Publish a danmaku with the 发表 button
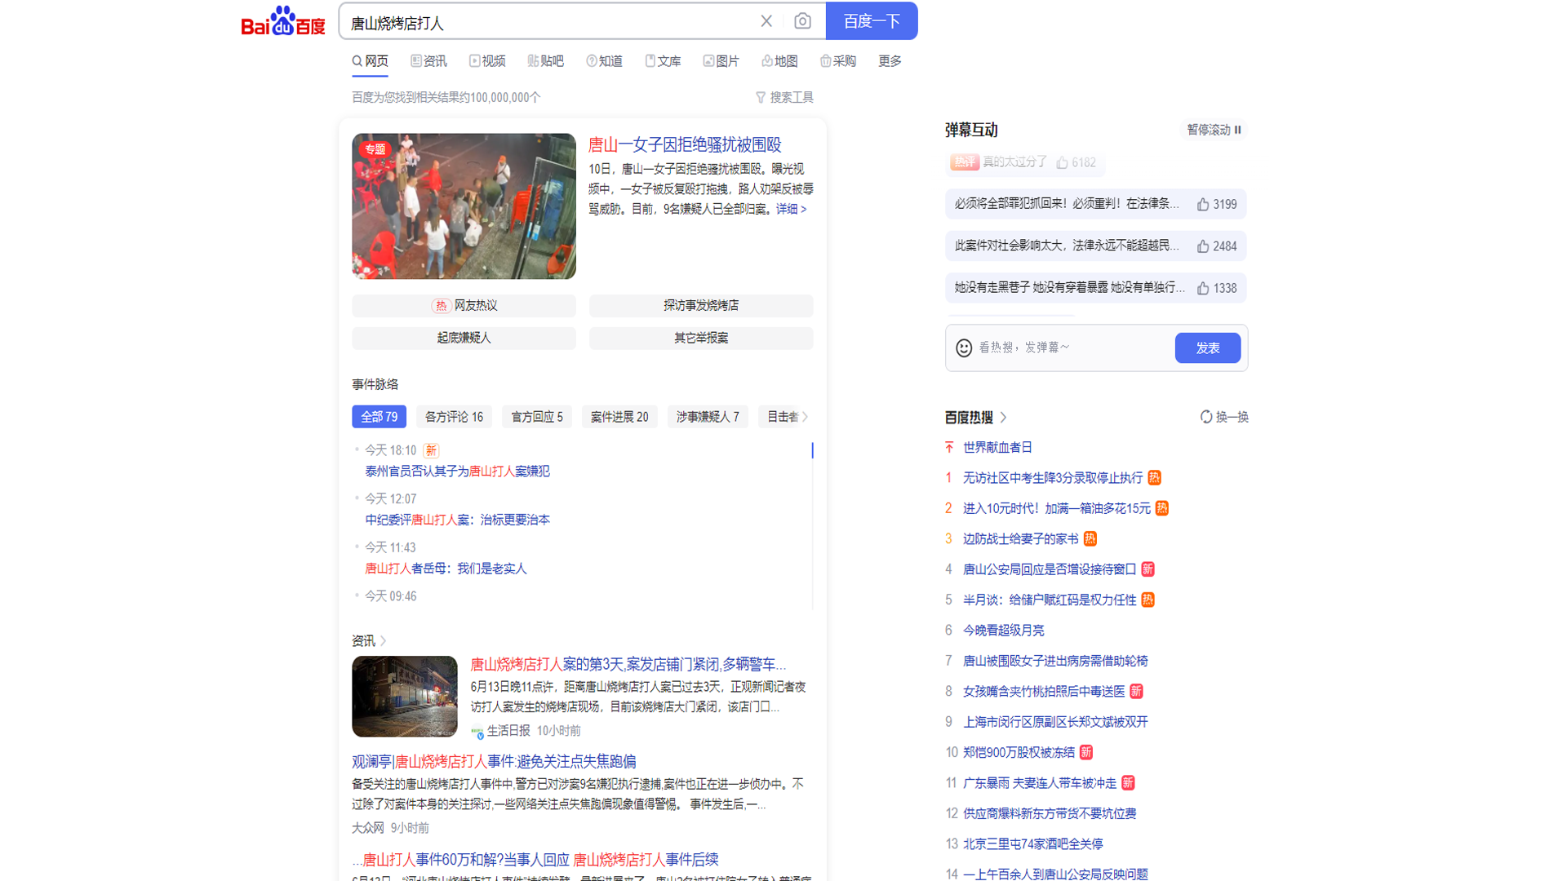1567x881 pixels. tap(1207, 348)
